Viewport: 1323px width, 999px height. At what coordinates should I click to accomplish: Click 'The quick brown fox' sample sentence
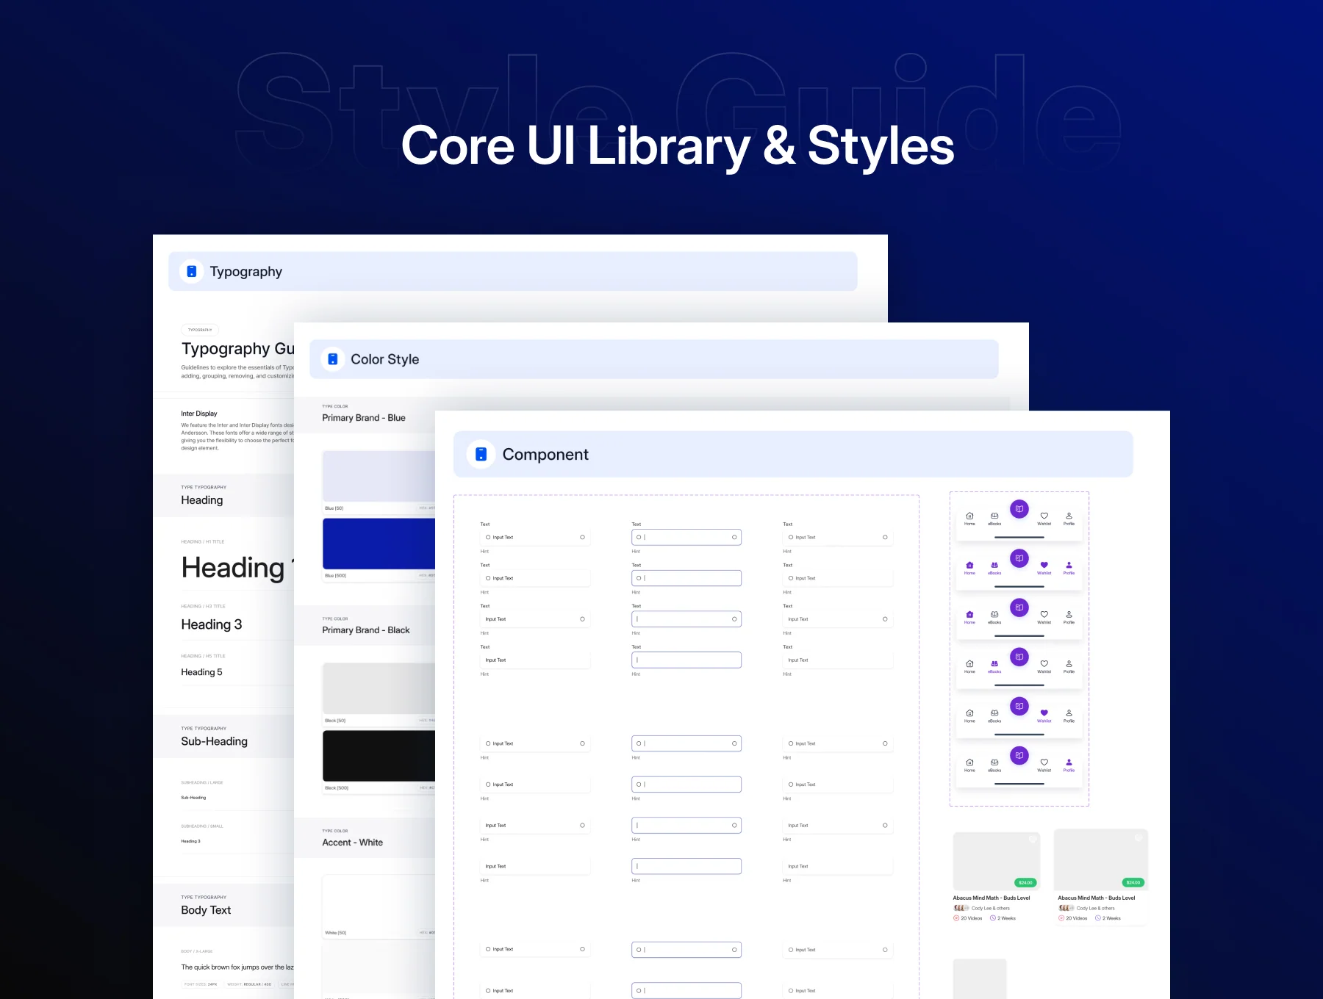tap(237, 967)
